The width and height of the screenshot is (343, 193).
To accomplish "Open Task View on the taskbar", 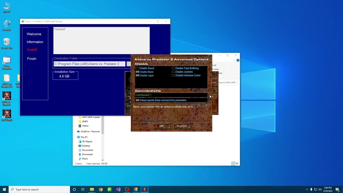I will 83,190.
